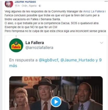
Task: Expand the tweet chevron dropdown
Action: point(101,43)
